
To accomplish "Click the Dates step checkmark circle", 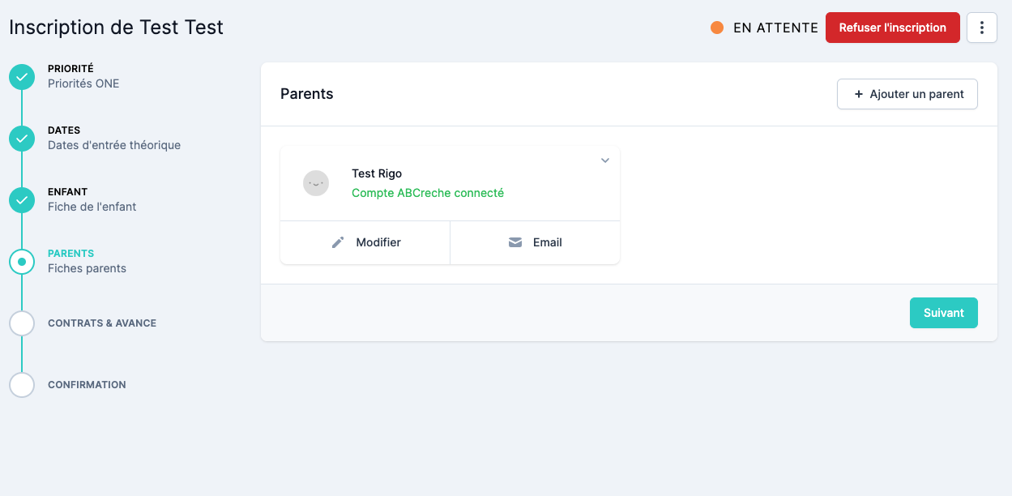I will [x=22, y=139].
